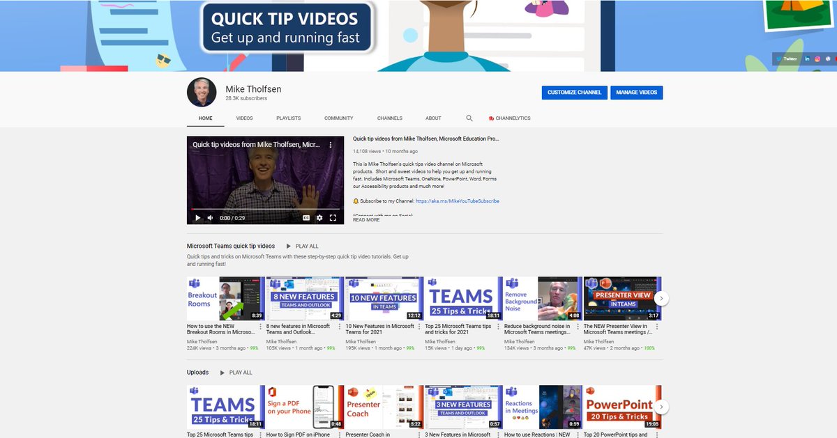Open the PowerPoint 20 Tips thumbnail
The image size is (837, 438).
[x=622, y=407]
